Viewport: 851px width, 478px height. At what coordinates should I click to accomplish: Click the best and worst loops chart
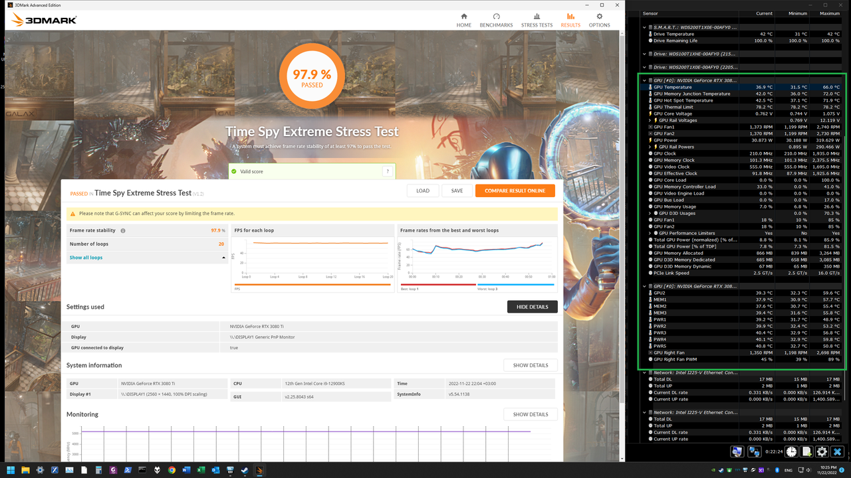click(x=478, y=259)
